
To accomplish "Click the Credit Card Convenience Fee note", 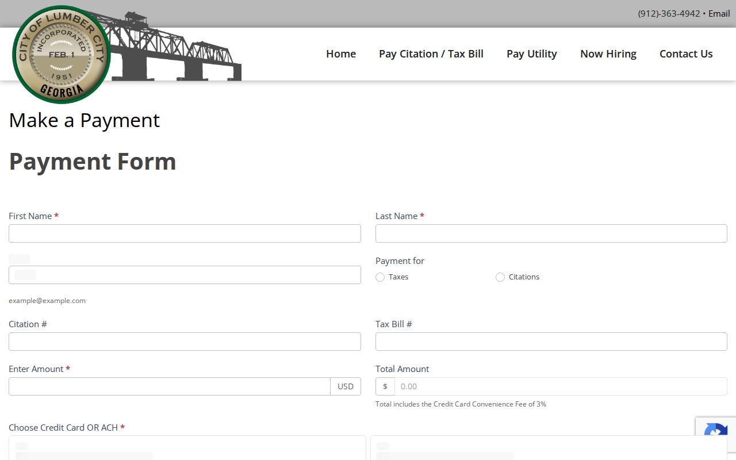I will pyautogui.click(x=461, y=404).
